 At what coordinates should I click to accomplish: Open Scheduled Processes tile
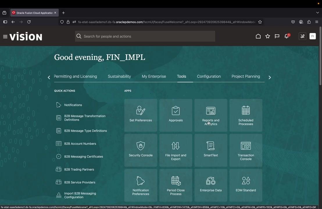tap(246, 115)
